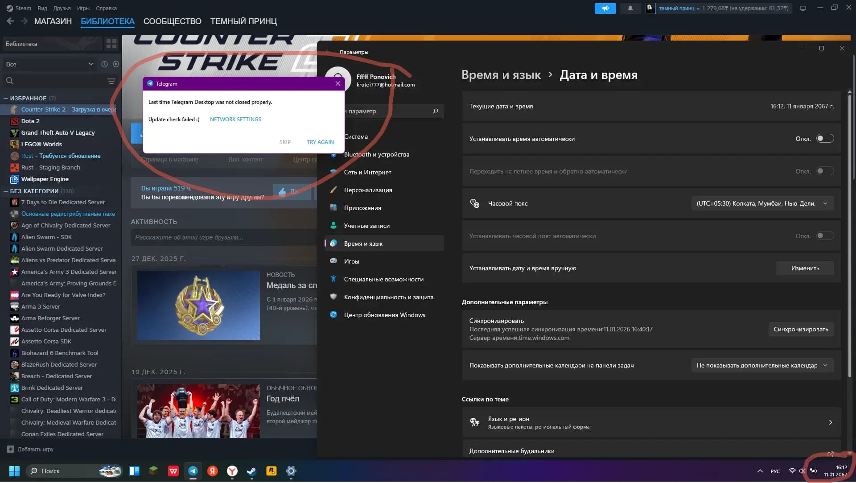
Task: Collapse the БЕЗ КАТЕГОРИИ category
Action: tap(6, 191)
